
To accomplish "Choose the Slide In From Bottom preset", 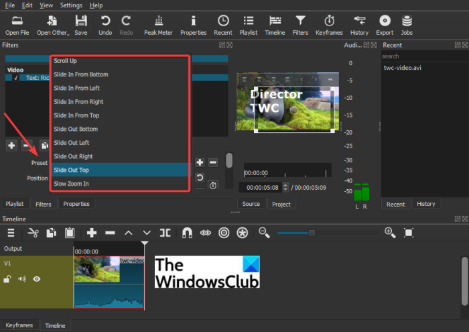I will click(x=120, y=74).
